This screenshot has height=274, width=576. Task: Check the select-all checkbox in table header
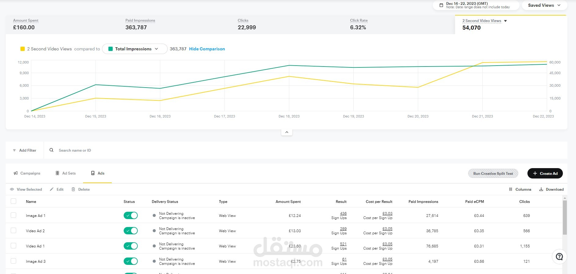click(13, 201)
